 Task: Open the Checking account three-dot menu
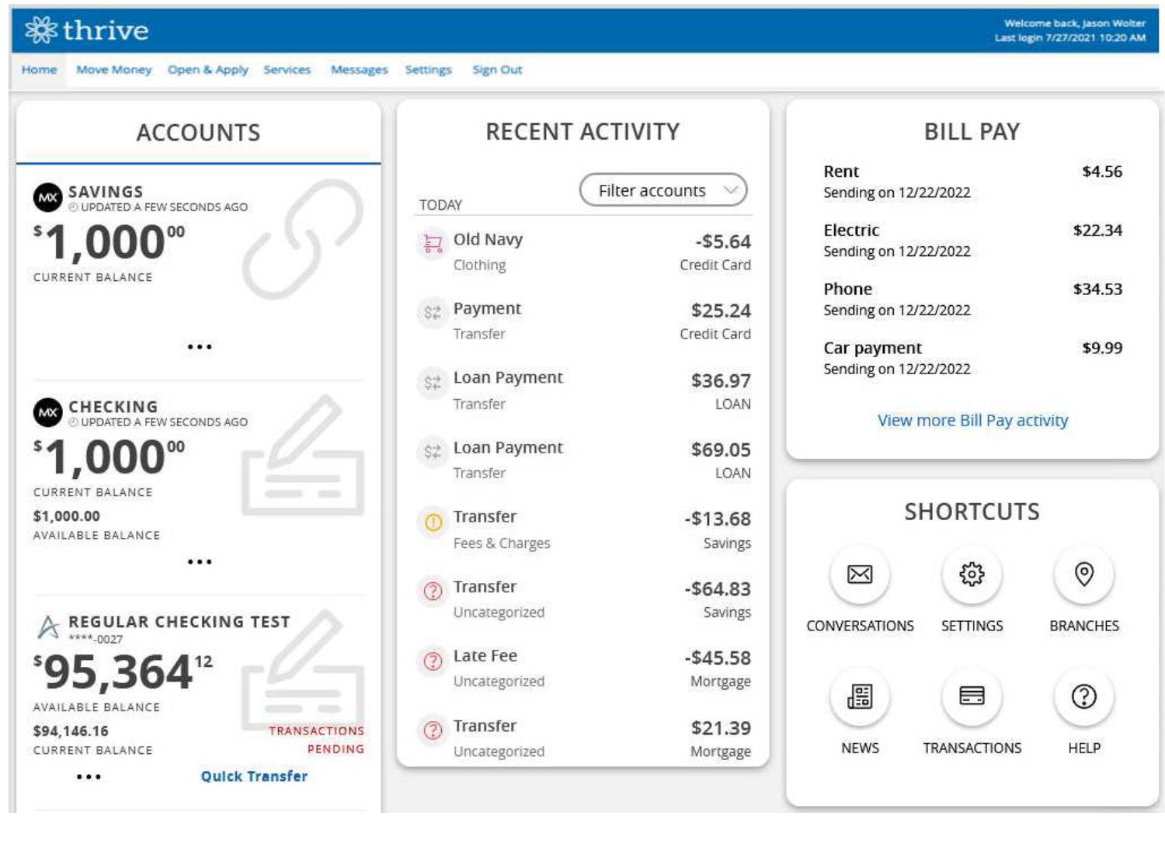200,562
